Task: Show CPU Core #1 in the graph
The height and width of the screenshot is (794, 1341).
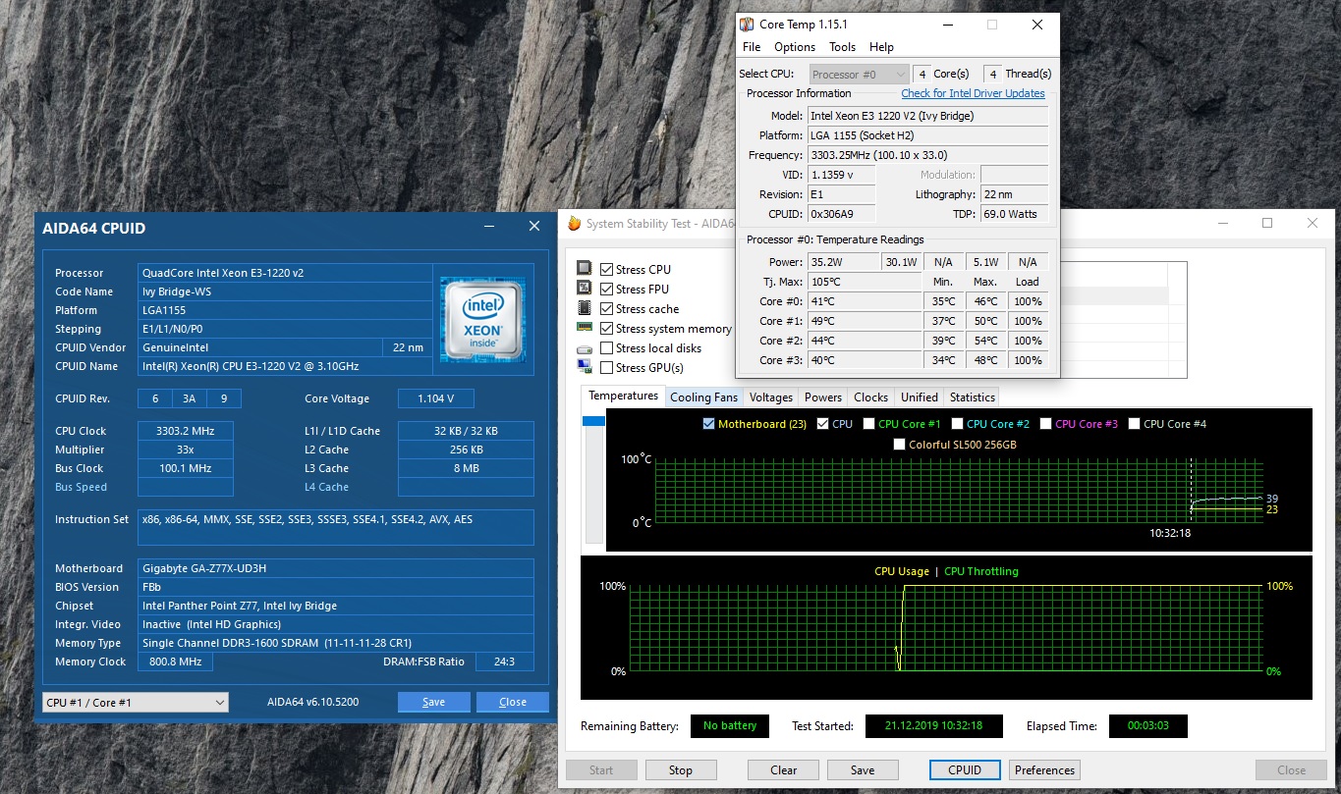Action: click(868, 424)
